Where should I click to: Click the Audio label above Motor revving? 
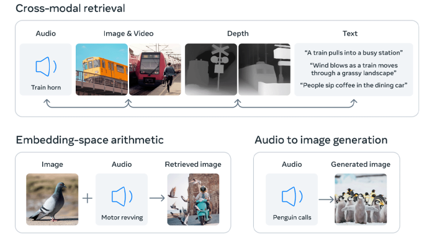point(122,164)
